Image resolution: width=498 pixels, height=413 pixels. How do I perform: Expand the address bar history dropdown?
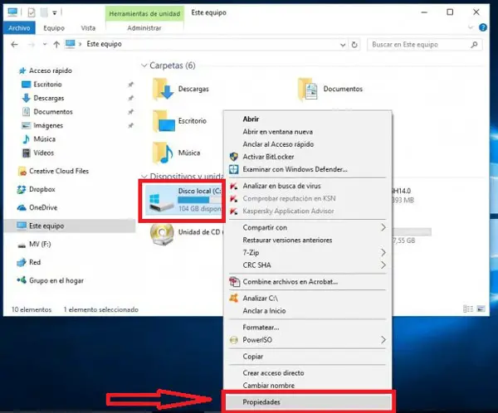343,45
